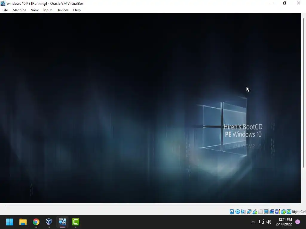The width and height of the screenshot is (306, 229).
Task: Click the greyed shared folders status icon
Action: tap(261, 212)
